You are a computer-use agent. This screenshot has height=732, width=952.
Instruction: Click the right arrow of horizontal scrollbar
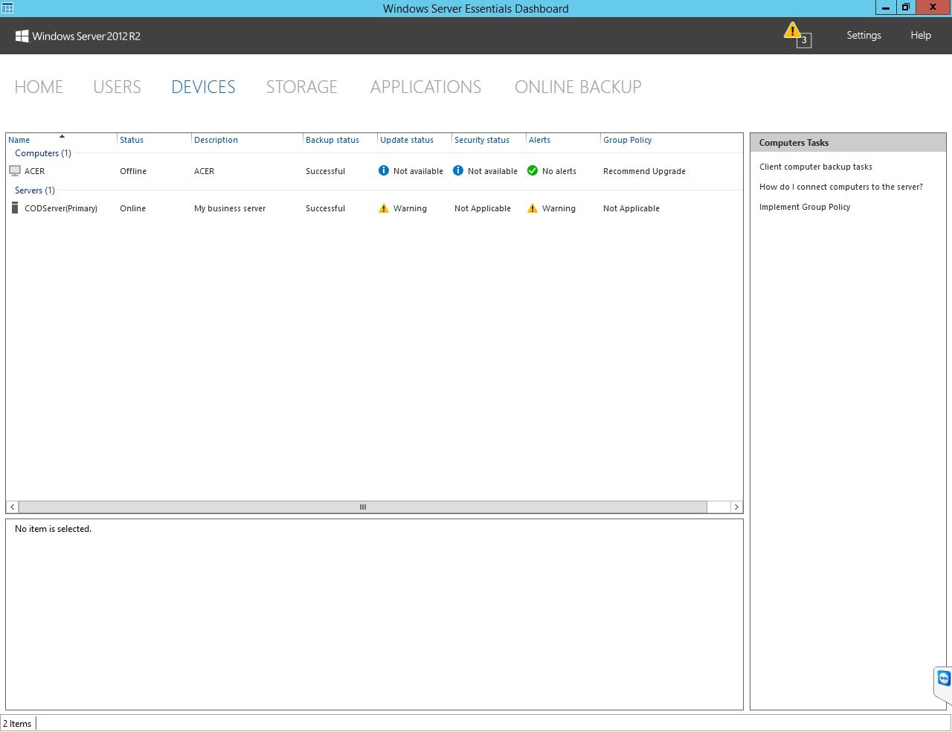[736, 507]
